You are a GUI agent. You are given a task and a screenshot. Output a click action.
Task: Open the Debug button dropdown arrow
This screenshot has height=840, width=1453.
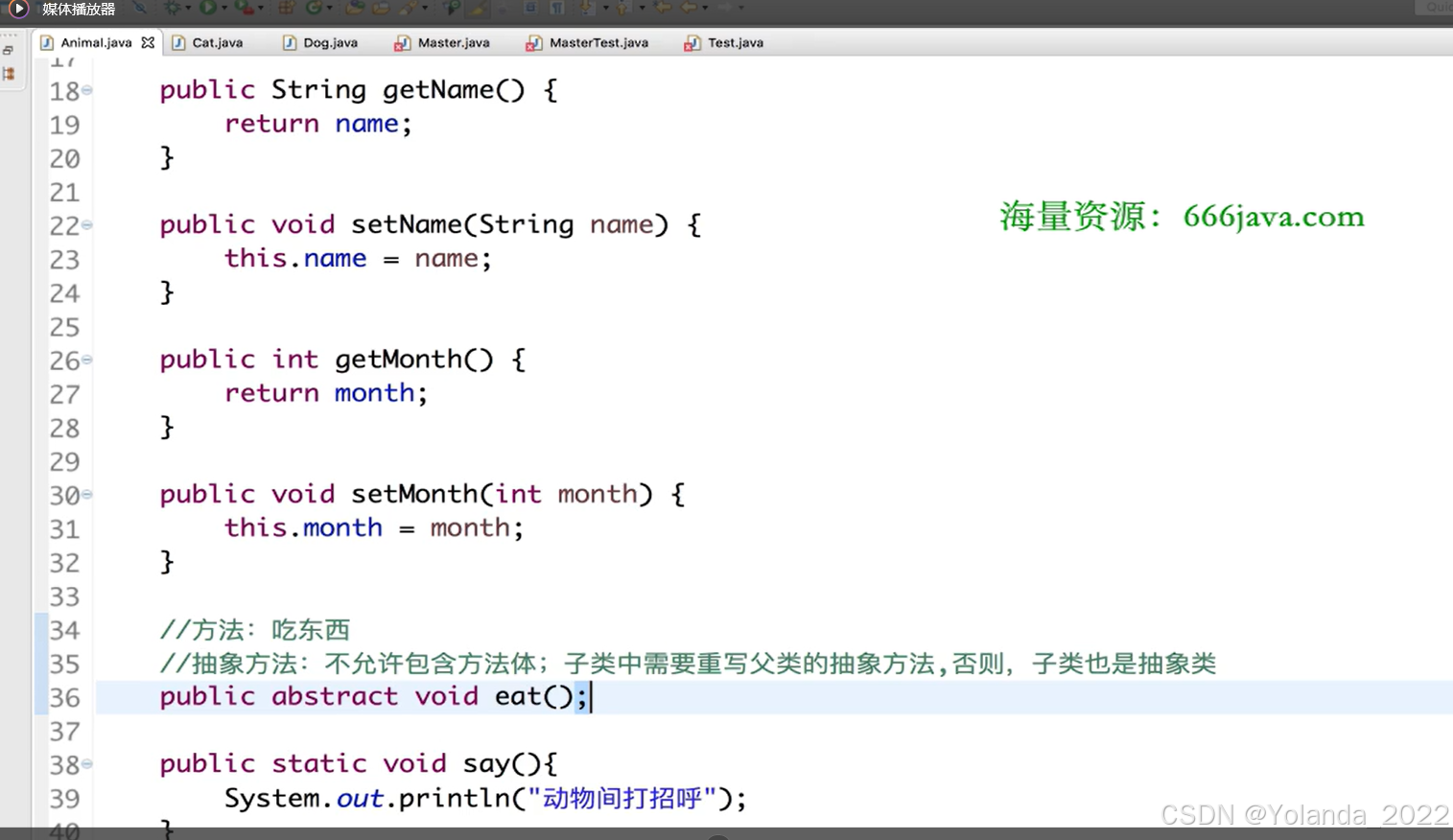point(188,9)
